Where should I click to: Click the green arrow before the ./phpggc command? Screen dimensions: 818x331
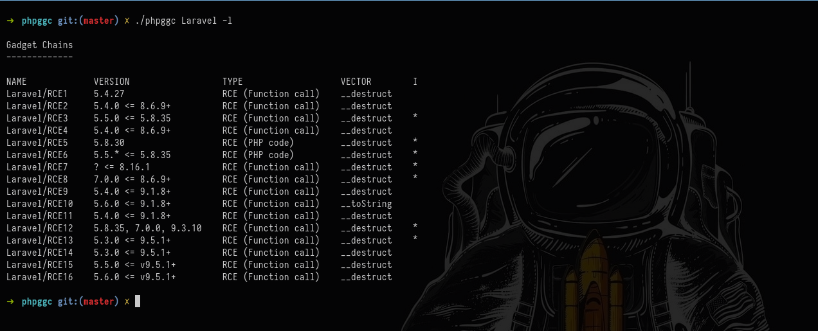pyautogui.click(x=10, y=21)
